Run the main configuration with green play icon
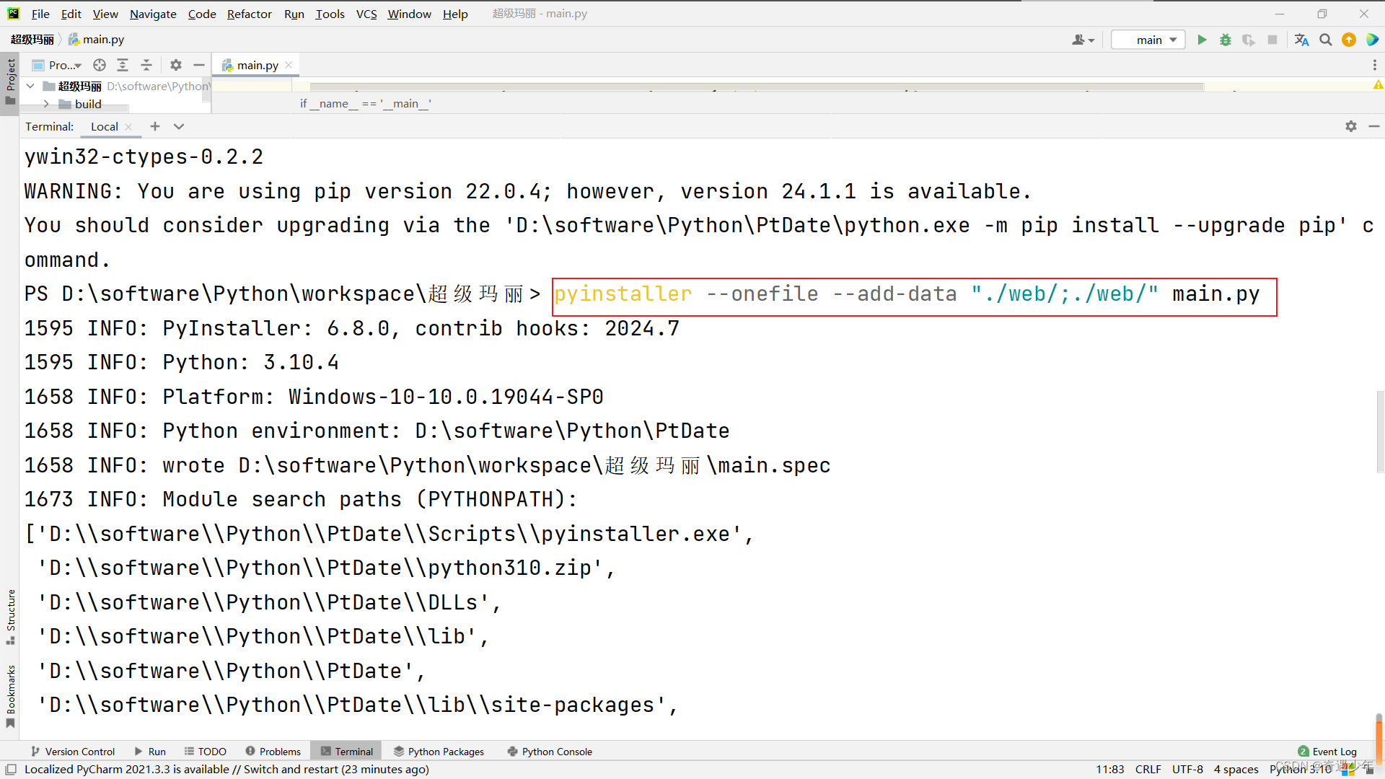 (1202, 40)
